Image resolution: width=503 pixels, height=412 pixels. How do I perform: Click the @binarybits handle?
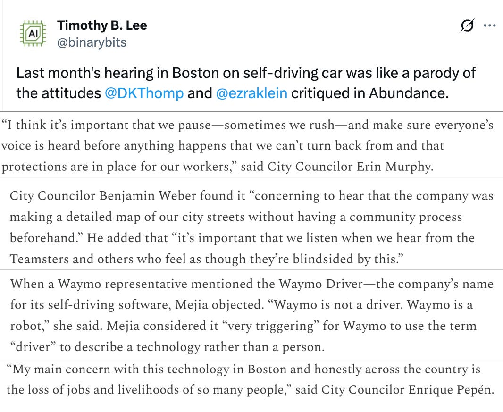92,42
